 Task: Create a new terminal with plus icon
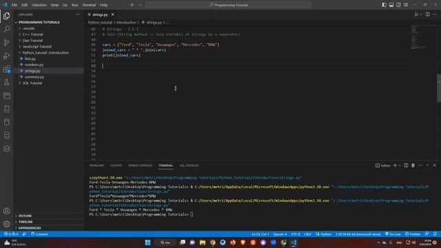[x=395, y=165]
